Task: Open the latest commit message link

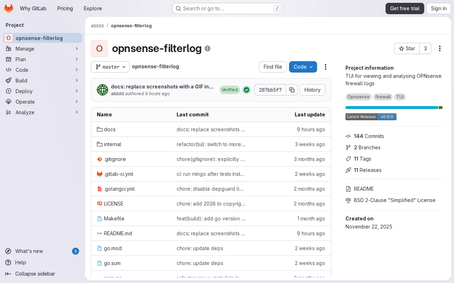Action: pos(162,87)
